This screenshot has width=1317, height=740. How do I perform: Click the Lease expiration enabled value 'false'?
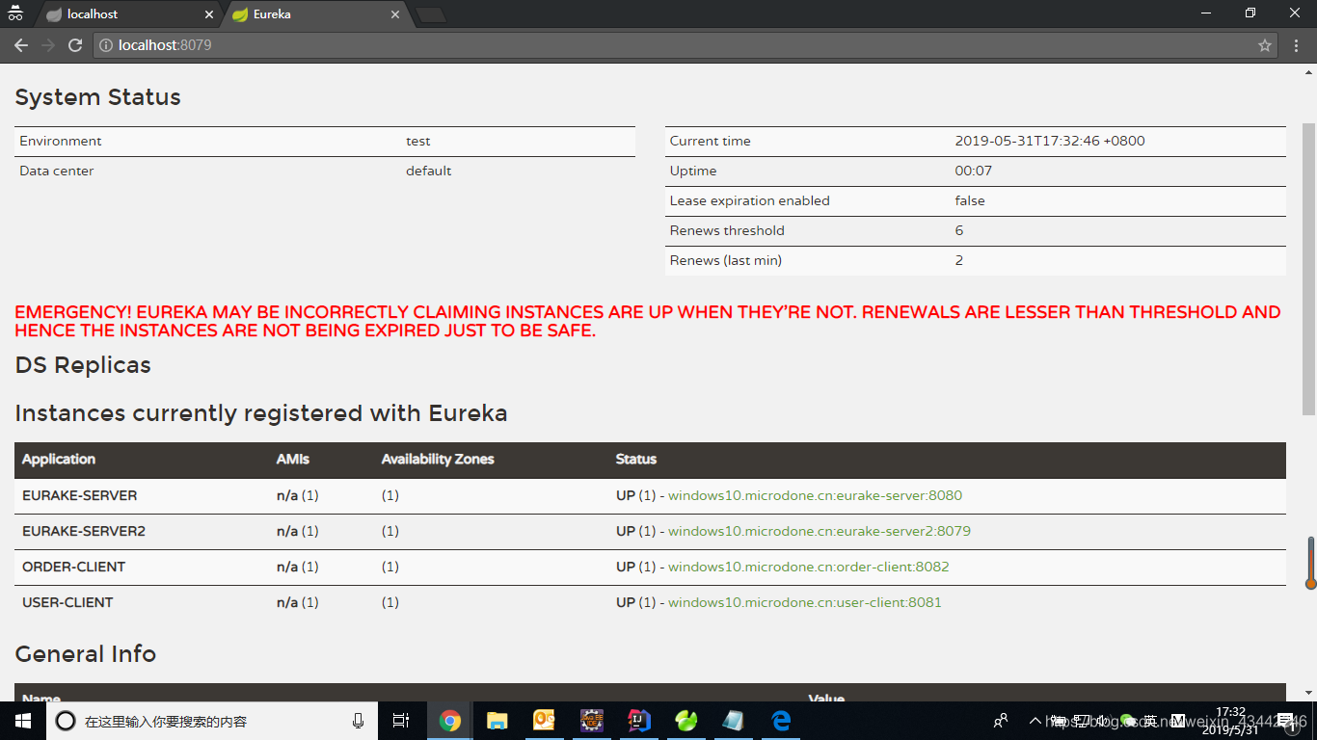coord(970,200)
